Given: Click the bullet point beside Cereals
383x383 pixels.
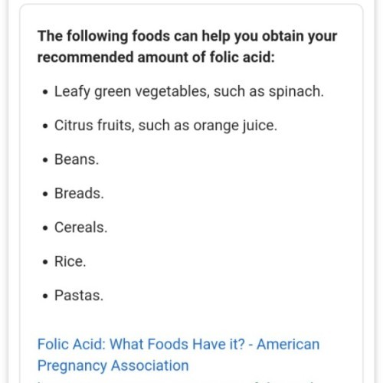Looking at the screenshot, I should click(45, 228).
